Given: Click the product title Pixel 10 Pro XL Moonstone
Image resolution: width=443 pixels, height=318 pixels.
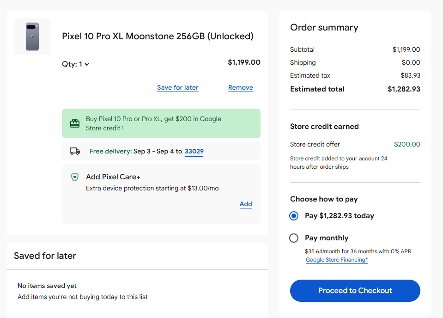Looking at the screenshot, I should (158, 36).
